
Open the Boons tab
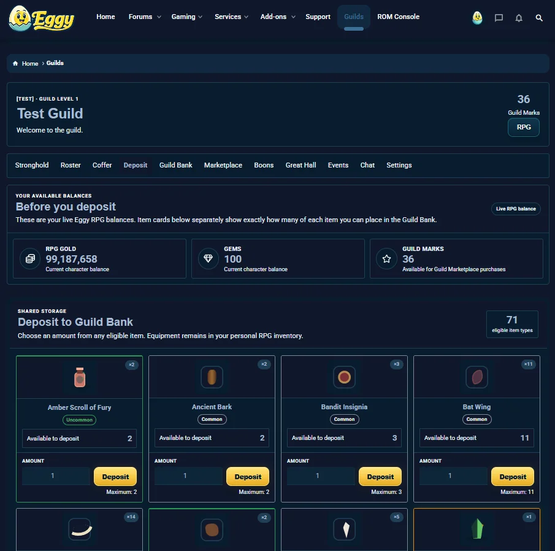tap(264, 165)
